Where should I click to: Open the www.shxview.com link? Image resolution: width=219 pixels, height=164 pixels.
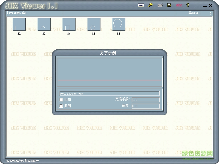(22, 161)
